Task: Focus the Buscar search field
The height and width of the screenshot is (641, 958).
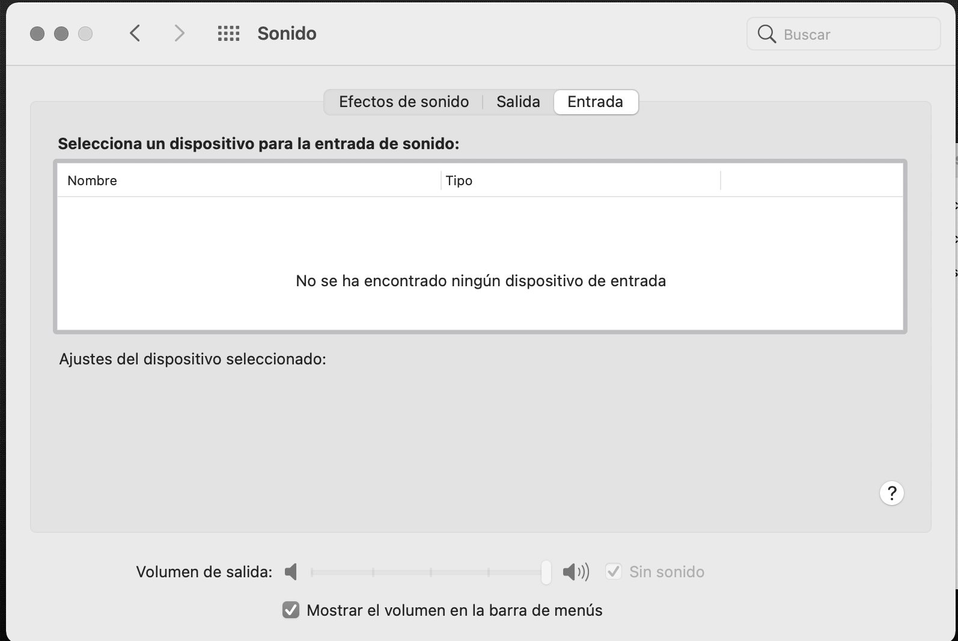Action: point(844,34)
